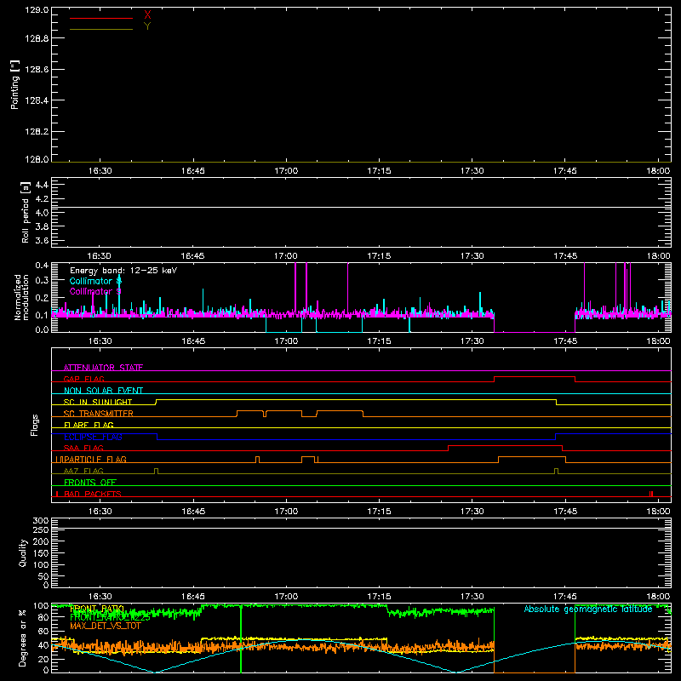Click the SAA_FLAG label
The height and width of the screenshot is (681, 681).
coord(83,448)
